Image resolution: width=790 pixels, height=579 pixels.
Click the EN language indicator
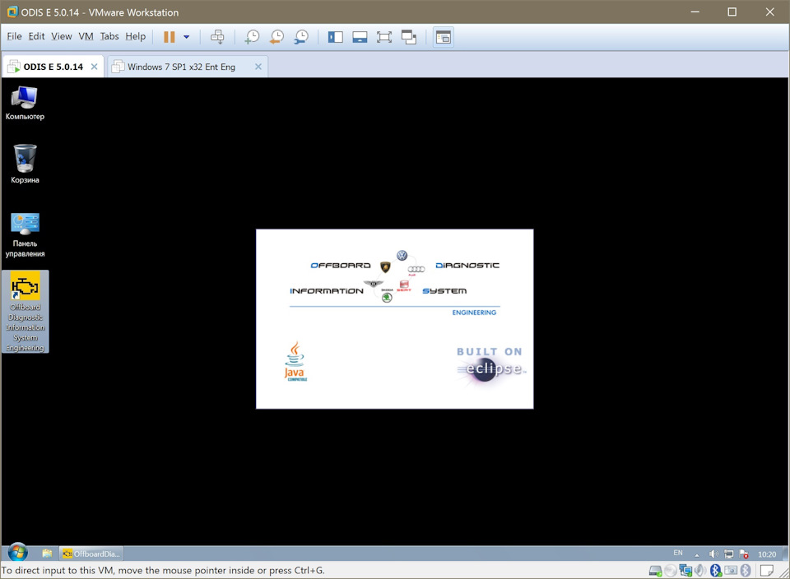[x=678, y=553]
